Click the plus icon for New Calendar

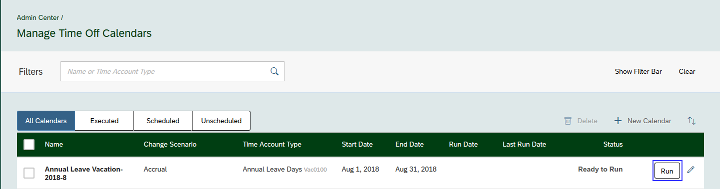click(618, 121)
